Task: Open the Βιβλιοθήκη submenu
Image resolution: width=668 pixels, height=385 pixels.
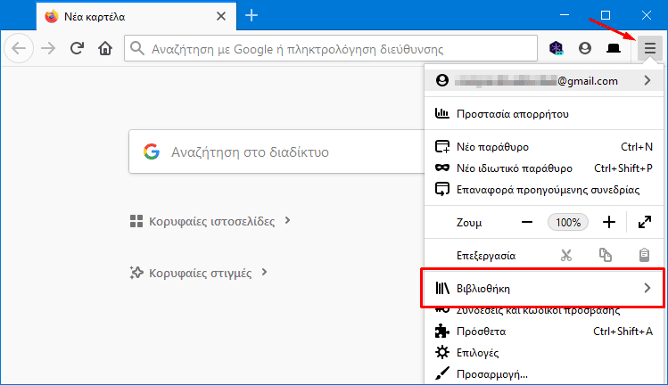Action: pos(544,289)
